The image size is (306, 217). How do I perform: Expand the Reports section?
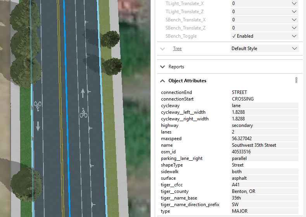pyautogui.click(x=163, y=67)
